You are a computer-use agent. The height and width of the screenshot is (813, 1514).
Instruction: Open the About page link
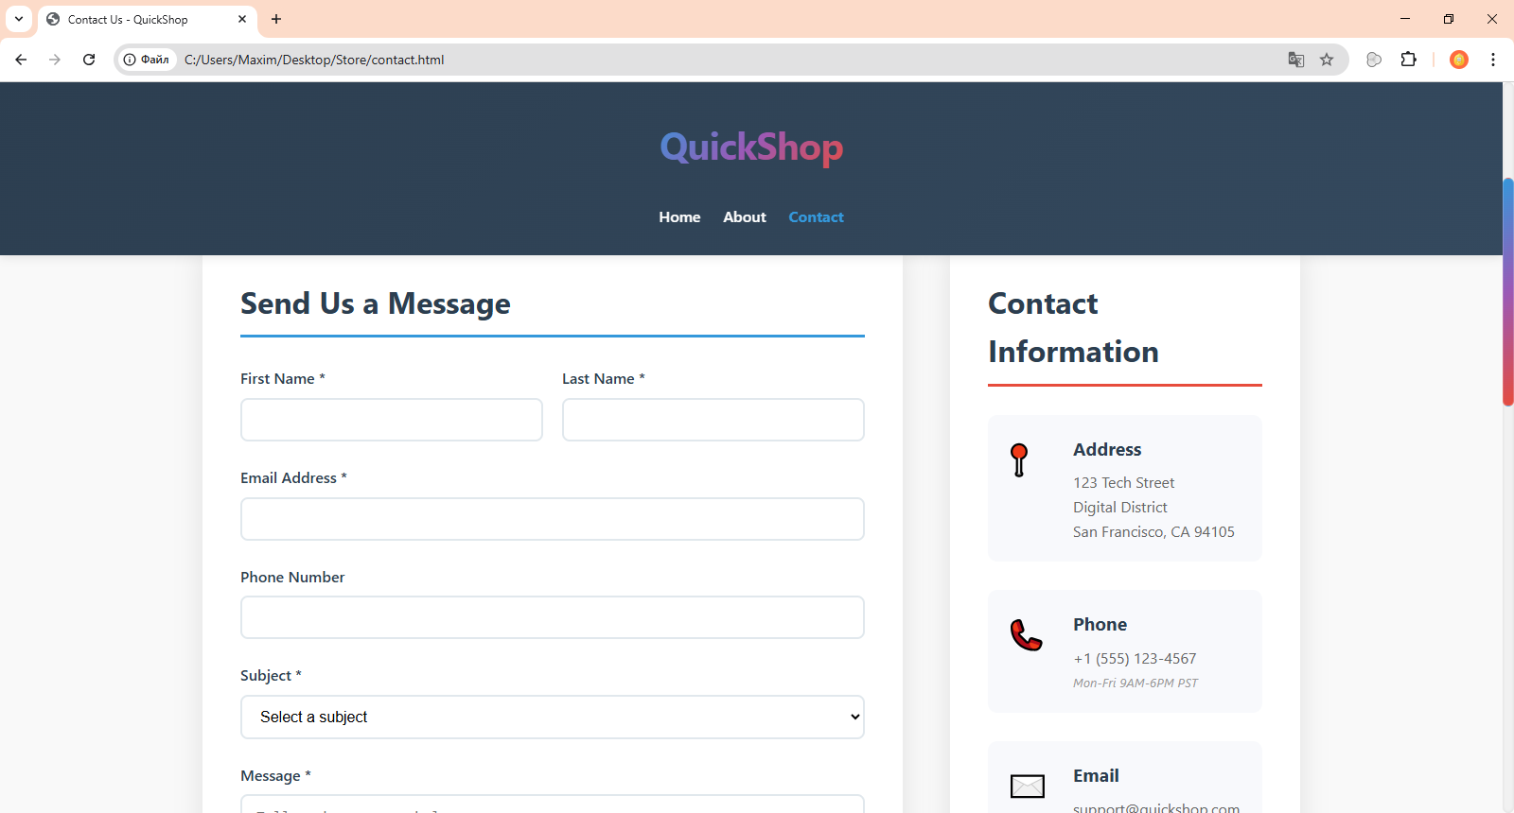click(x=745, y=217)
